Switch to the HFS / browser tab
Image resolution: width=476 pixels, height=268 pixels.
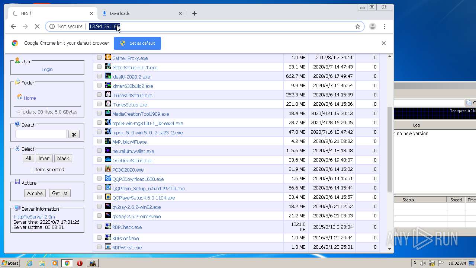coord(52,13)
